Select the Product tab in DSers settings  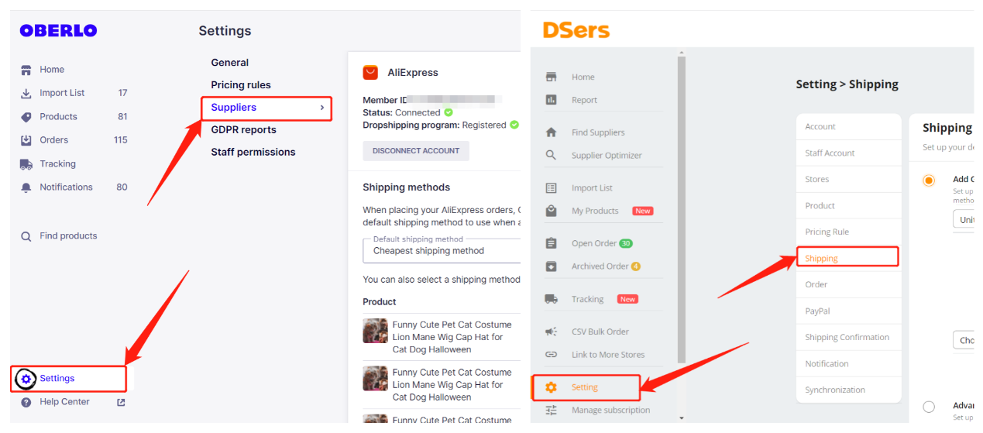click(x=849, y=206)
